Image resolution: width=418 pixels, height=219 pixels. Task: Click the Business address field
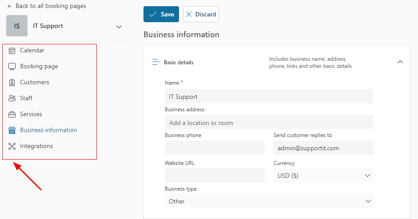point(269,123)
